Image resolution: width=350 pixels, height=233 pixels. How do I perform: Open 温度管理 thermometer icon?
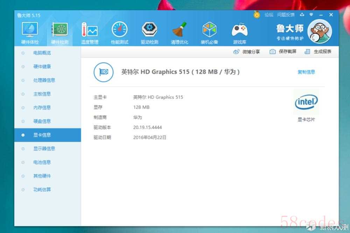(90, 33)
